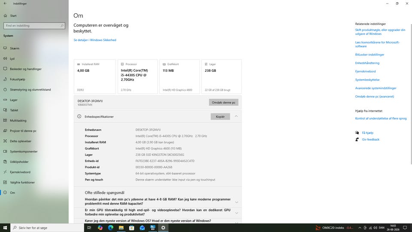Open Task View in taskbar
The width and height of the screenshot is (412, 232).
click(89, 228)
